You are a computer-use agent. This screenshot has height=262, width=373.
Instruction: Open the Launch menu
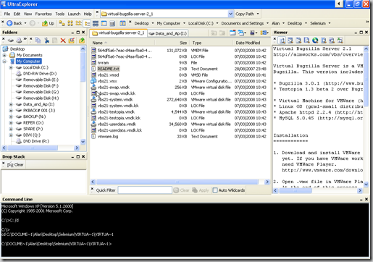(74, 14)
